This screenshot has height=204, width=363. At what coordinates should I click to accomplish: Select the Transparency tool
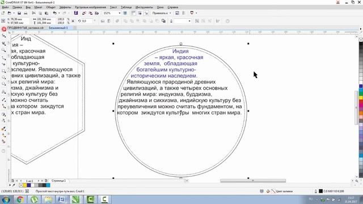point(4,121)
